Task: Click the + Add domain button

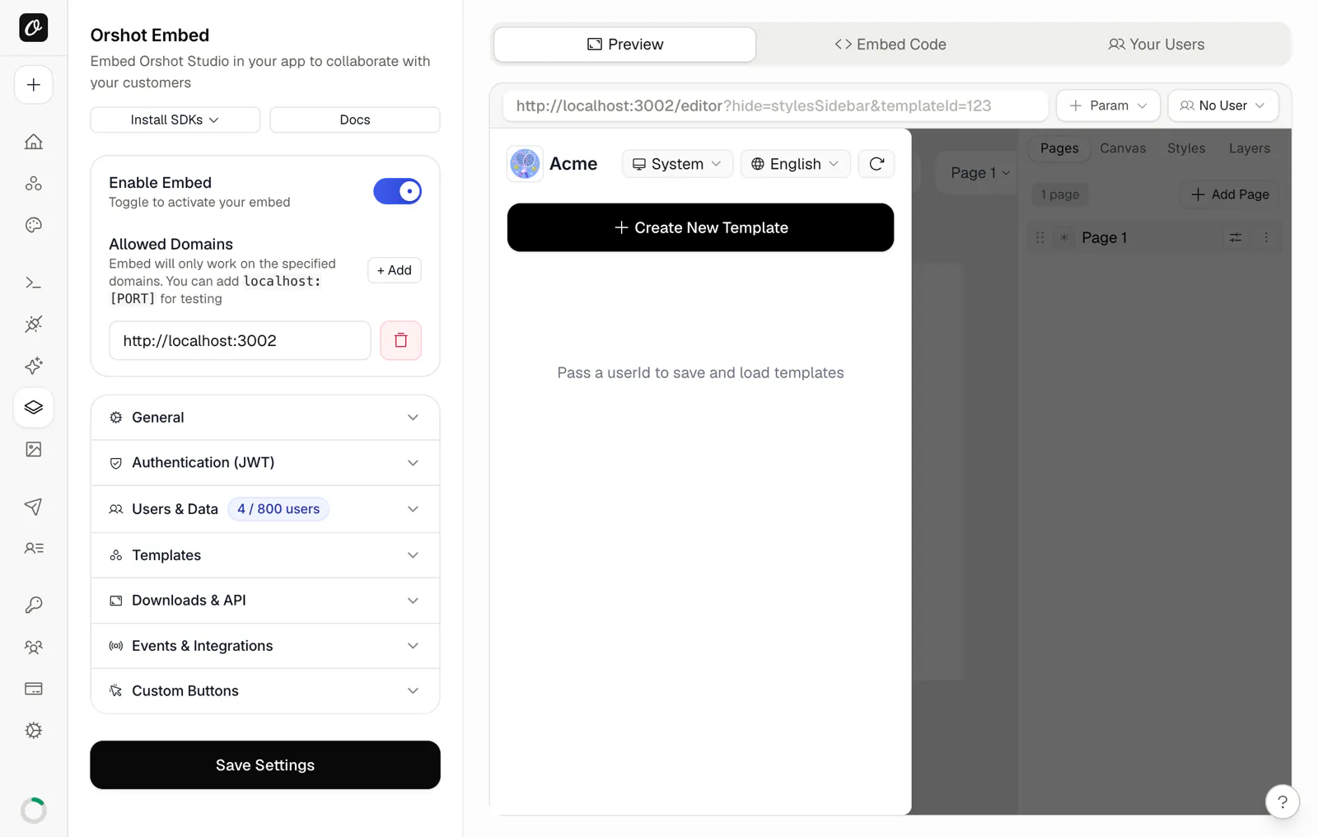Action: tap(395, 270)
